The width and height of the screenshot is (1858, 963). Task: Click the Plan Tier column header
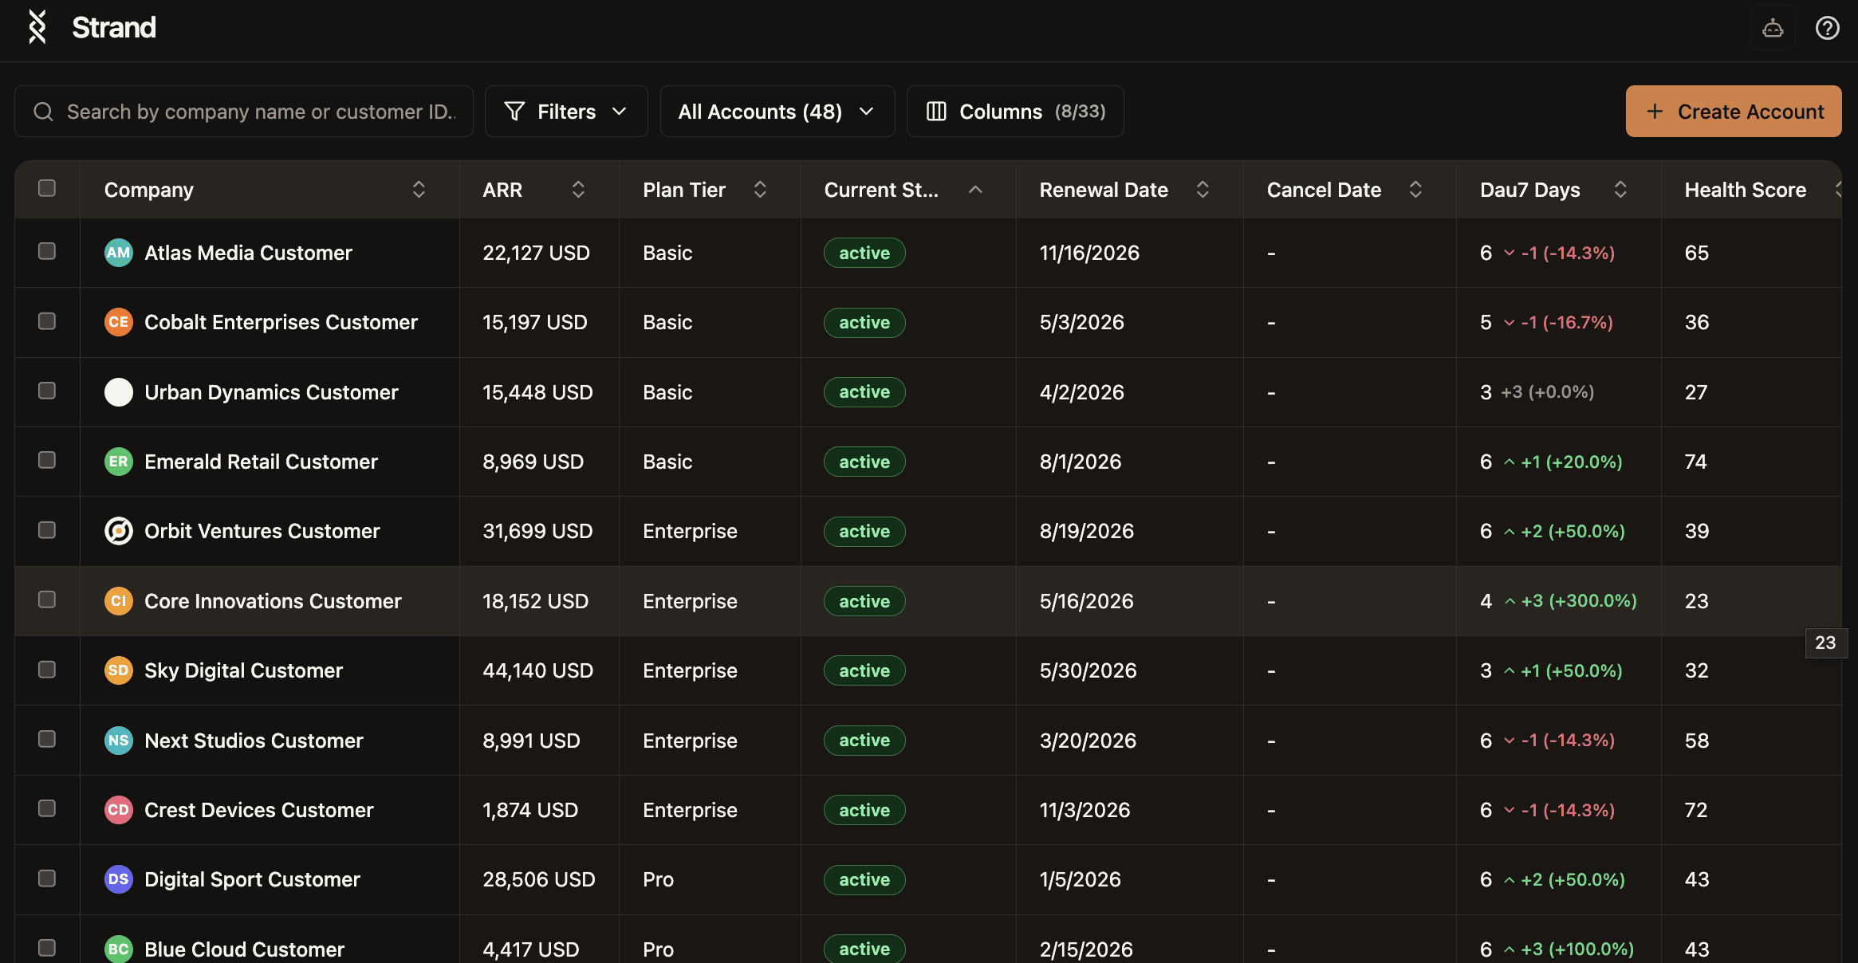tap(684, 190)
